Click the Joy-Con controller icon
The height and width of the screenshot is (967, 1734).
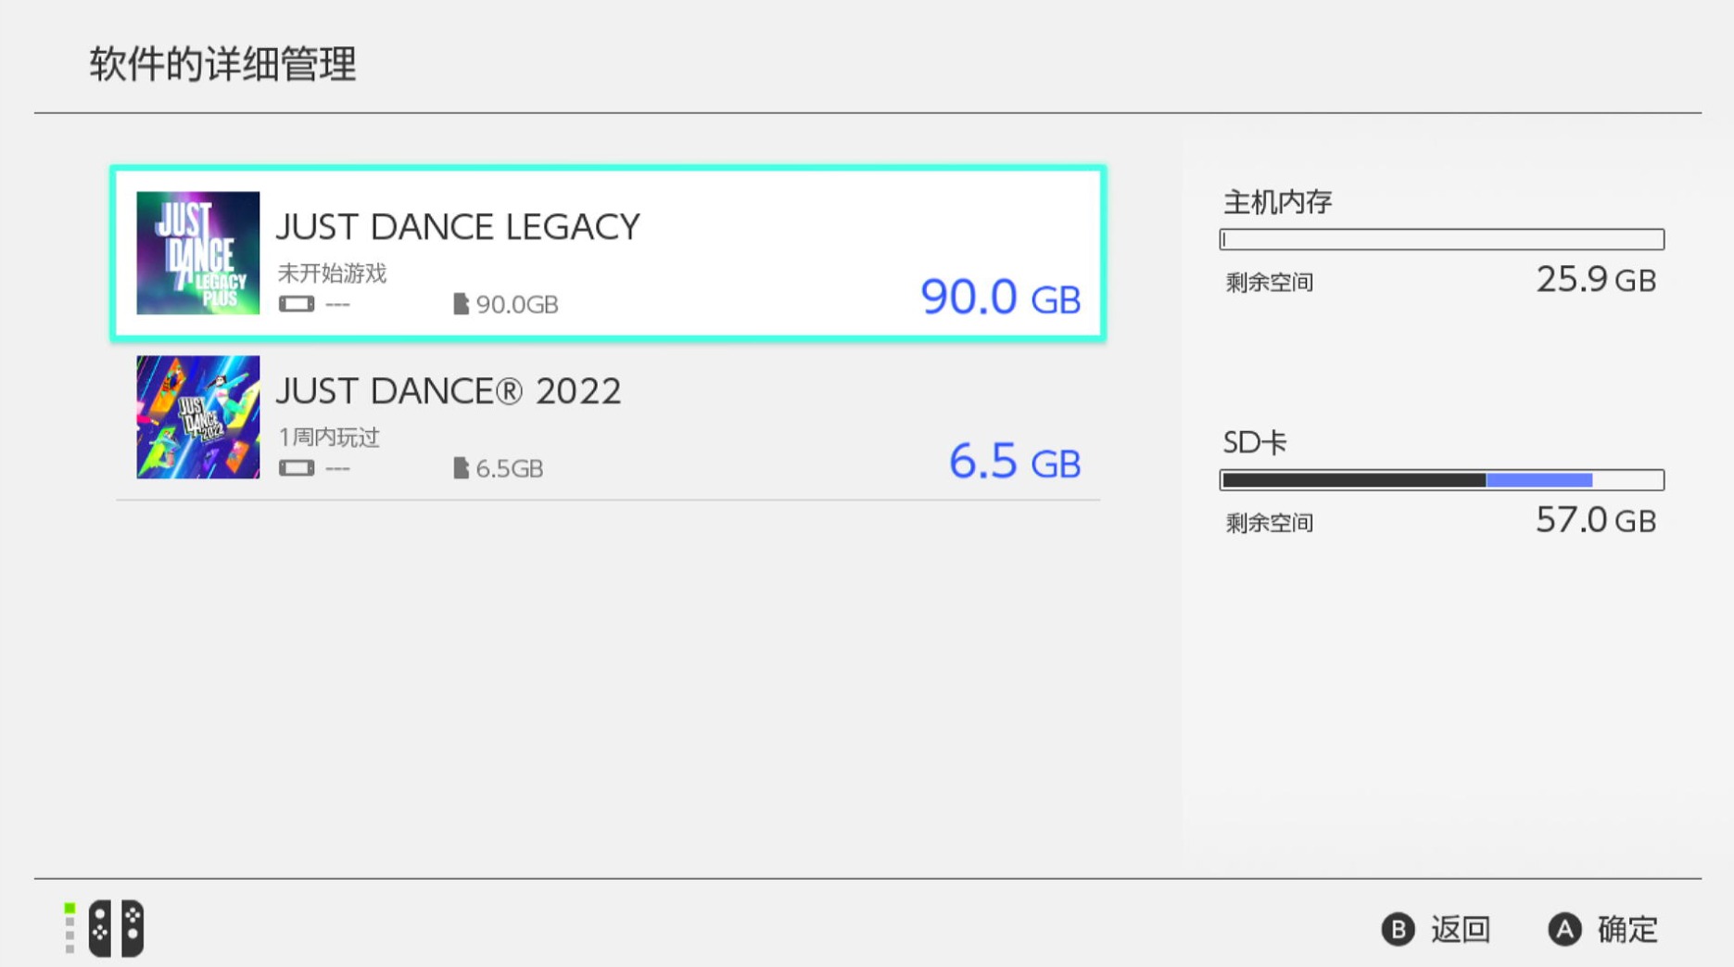pos(117,927)
